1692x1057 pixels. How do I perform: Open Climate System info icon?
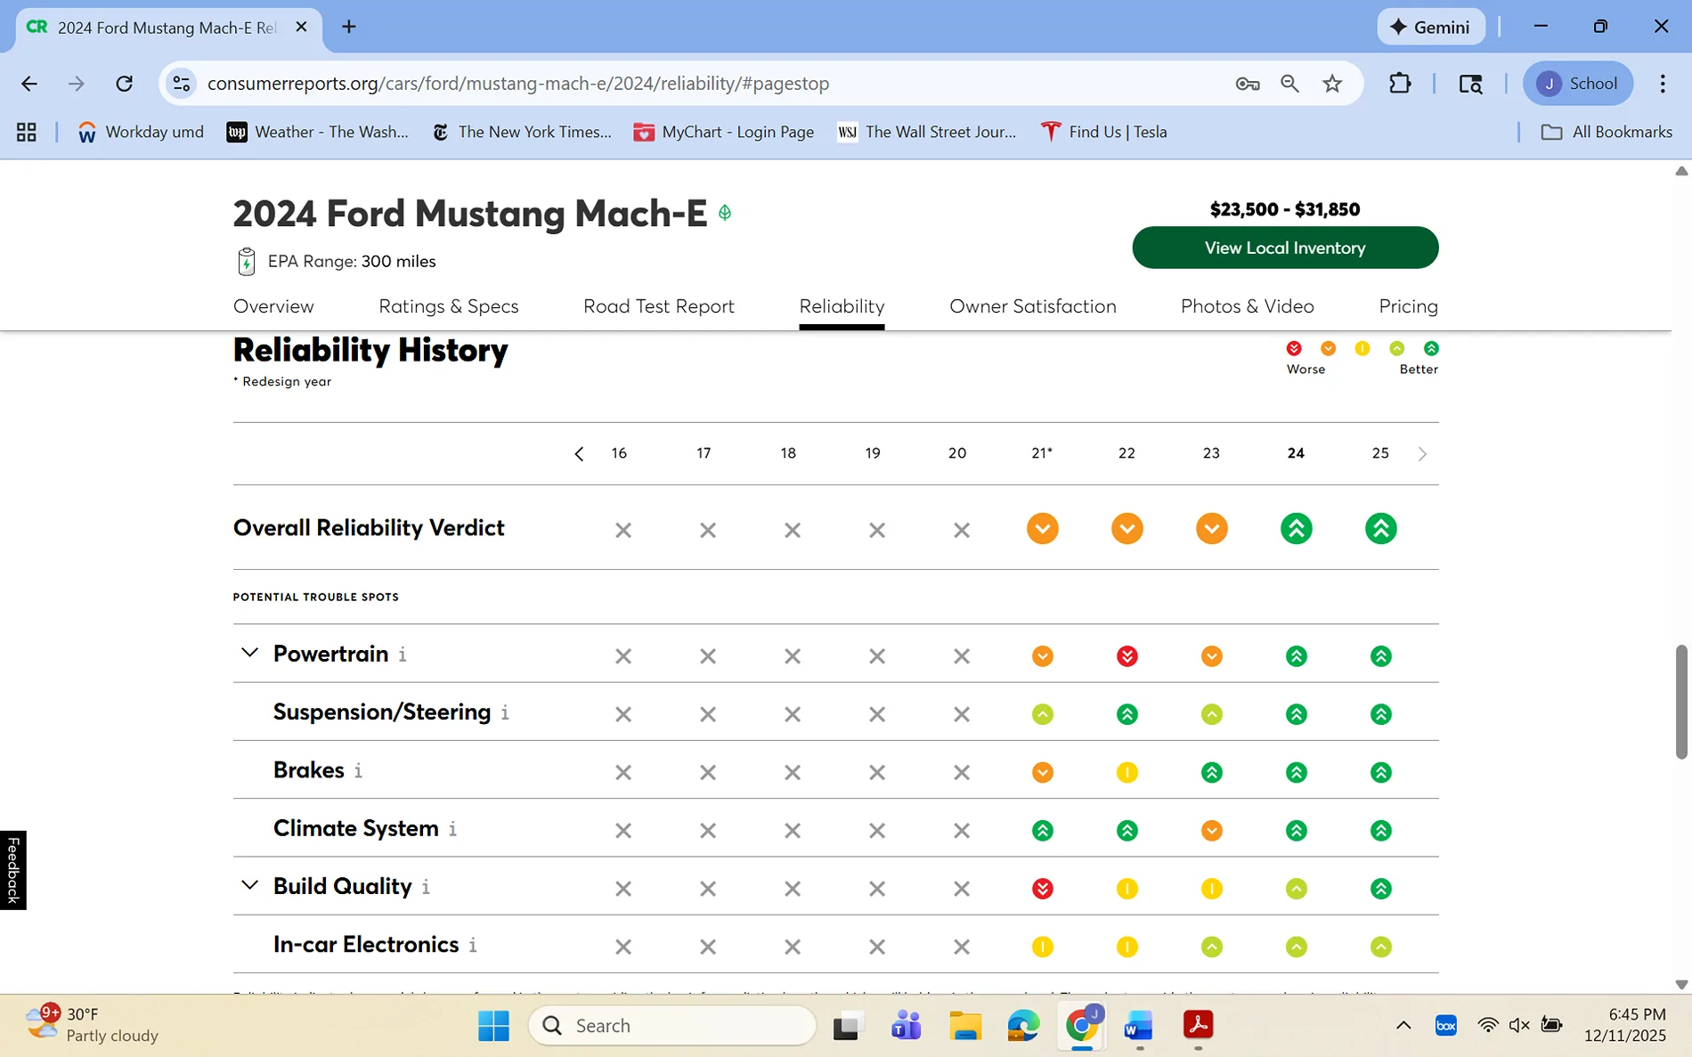[x=452, y=829]
